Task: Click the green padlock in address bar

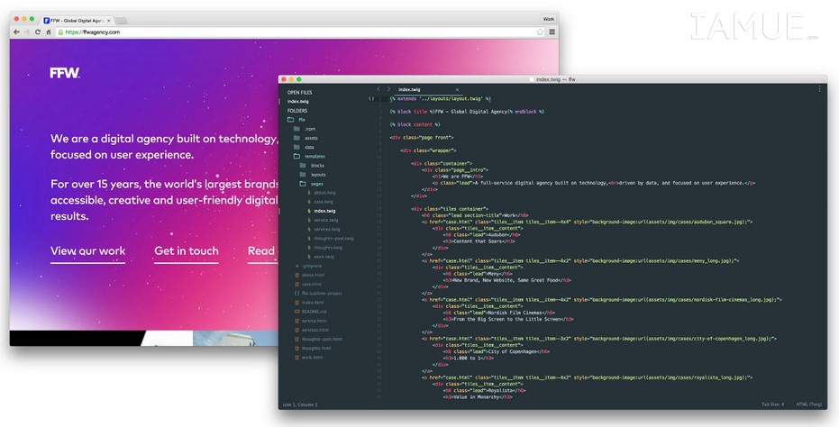Action: pyautogui.click(x=60, y=32)
